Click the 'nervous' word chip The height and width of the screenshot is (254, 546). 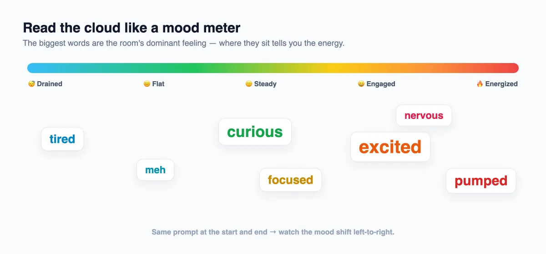tap(424, 116)
